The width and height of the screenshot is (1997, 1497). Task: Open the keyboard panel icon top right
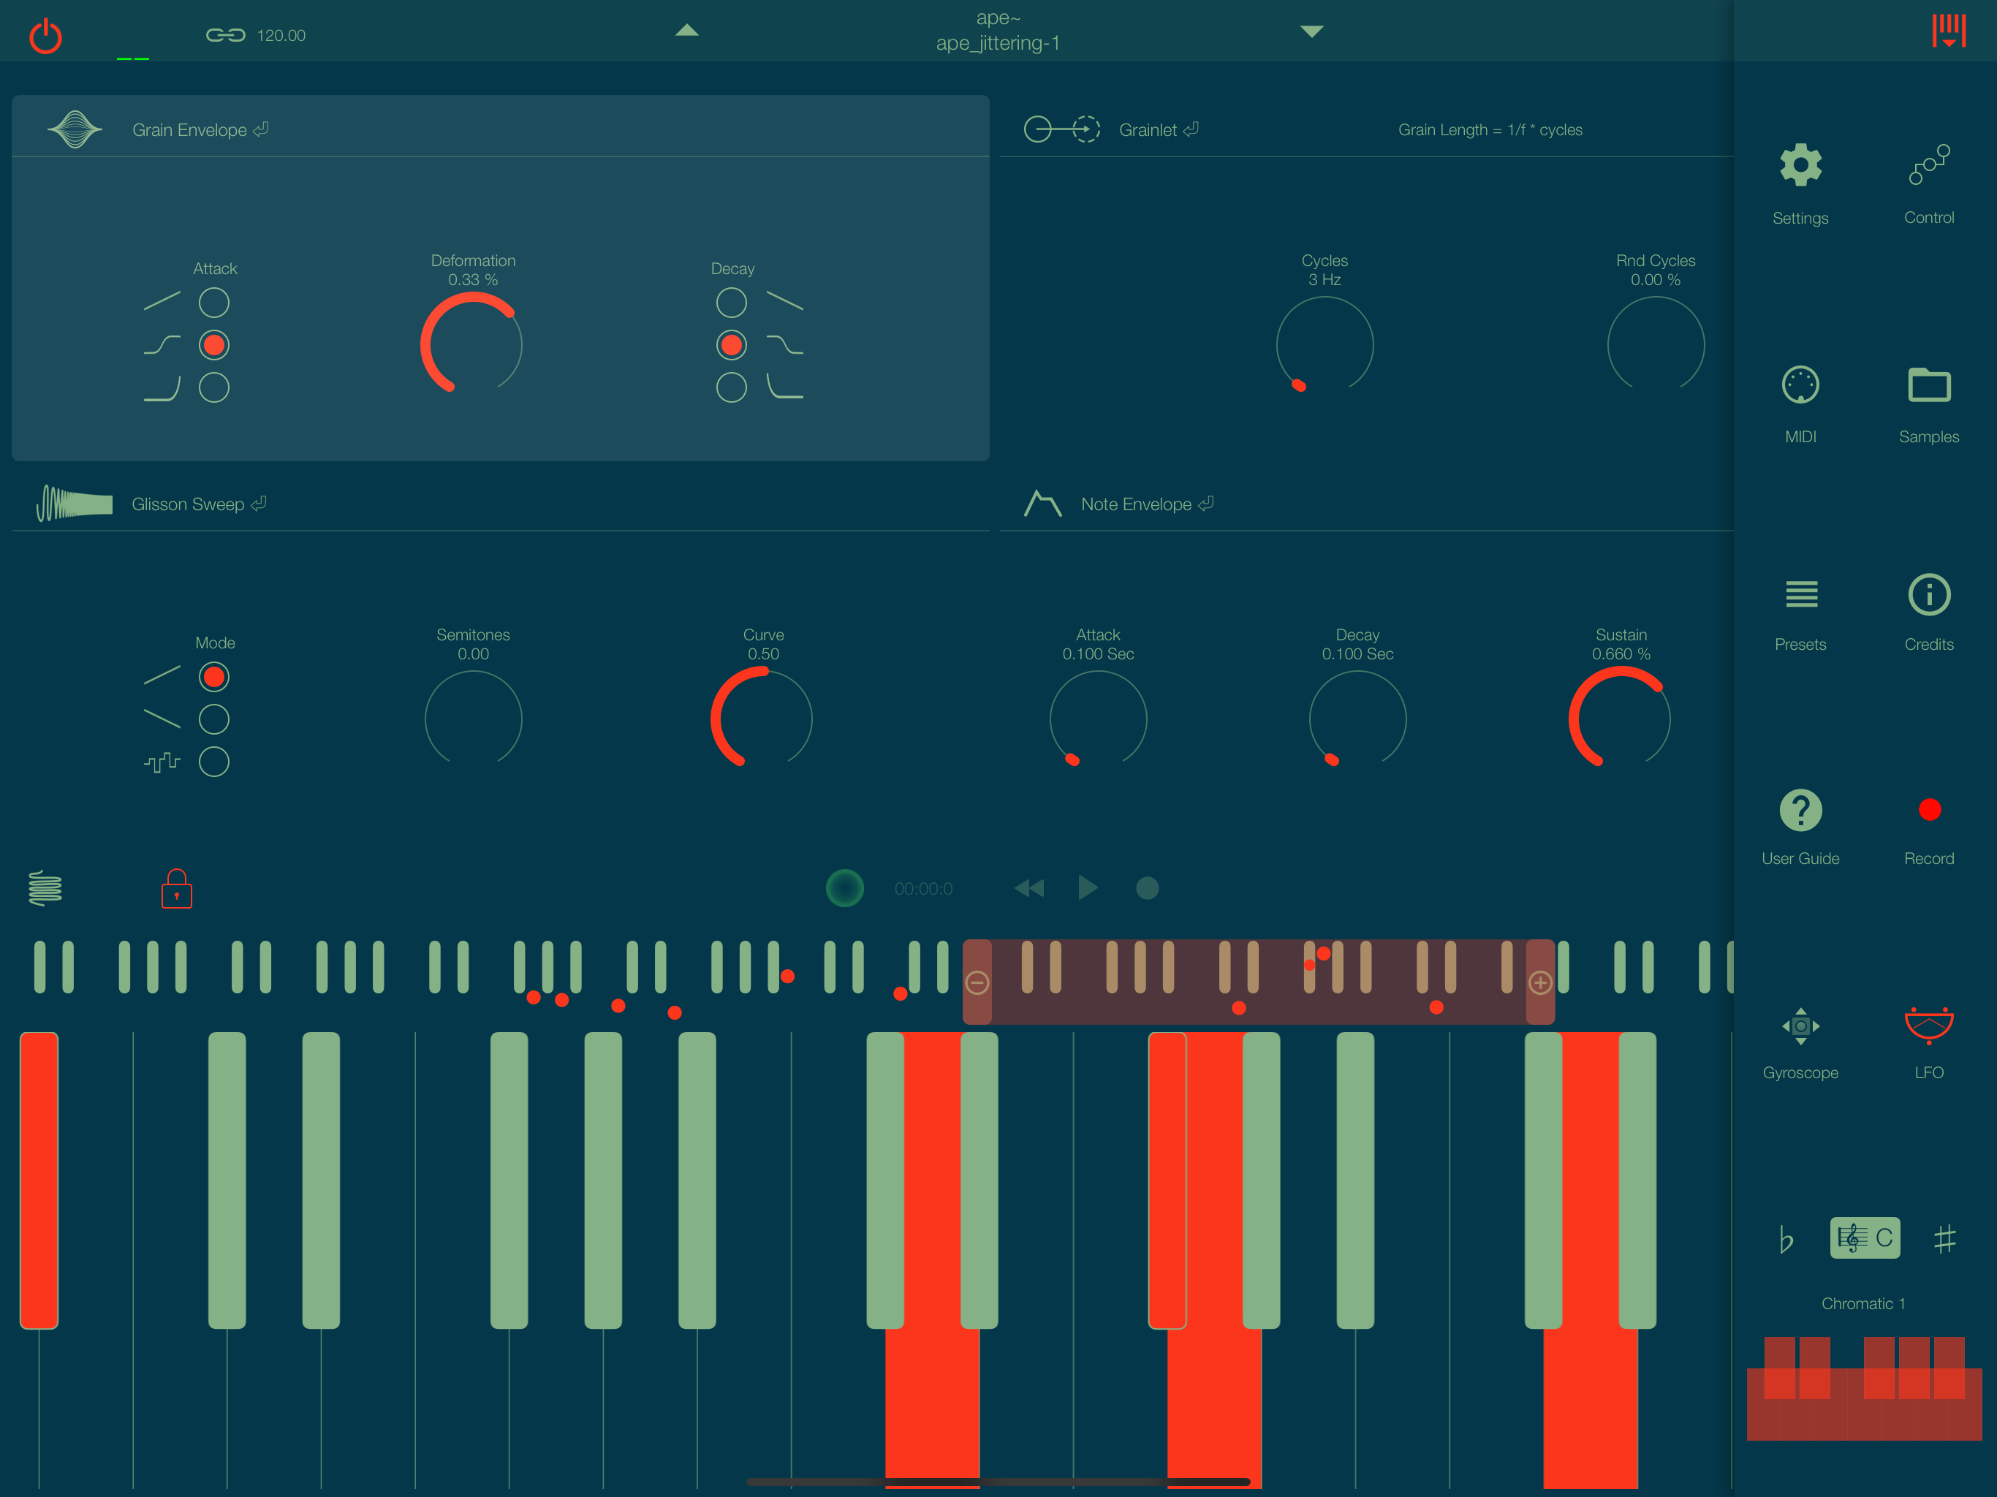[x=1948, y=31]
